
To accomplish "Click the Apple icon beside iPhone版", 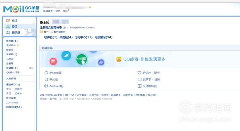I will pos(46,73).
